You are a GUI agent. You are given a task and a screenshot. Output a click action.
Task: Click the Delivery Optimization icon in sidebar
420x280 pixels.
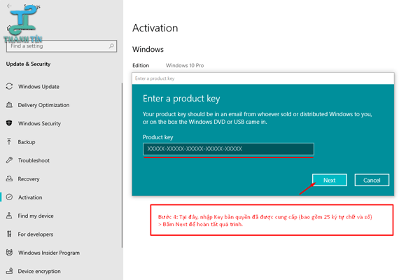tap(9, 105)
